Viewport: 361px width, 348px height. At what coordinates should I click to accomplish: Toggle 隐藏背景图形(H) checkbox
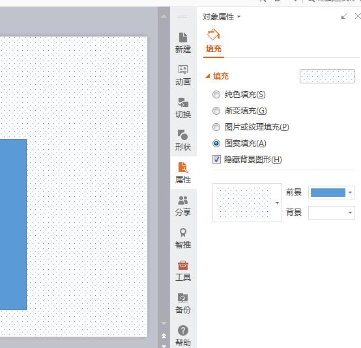coord(216,160)
